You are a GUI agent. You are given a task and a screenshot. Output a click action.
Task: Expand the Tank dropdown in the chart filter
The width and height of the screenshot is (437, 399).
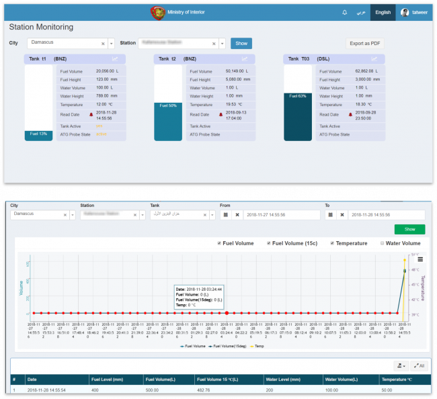click(x=212, y=215)
